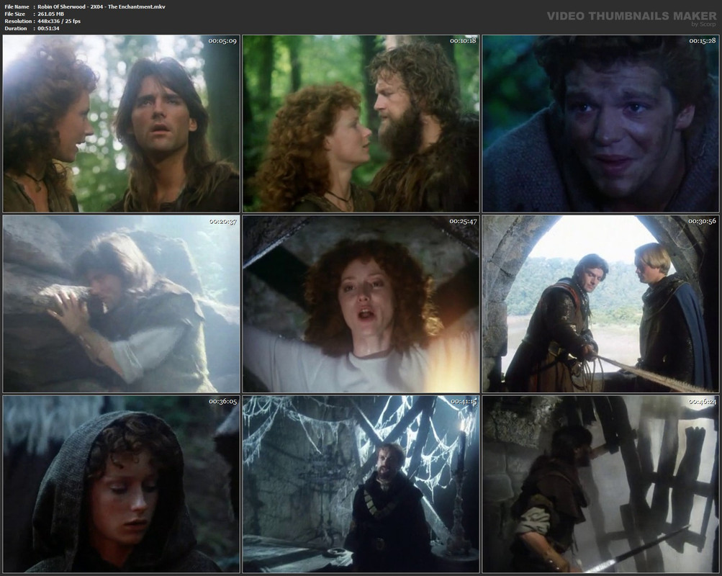Image resolution: width=722 pixels, height=576 pixels.
Task: Click the file name 'Robin Of Sherwood - 2X04 - The Enchantment.mkv'
Action: click(x=101, y=6)
